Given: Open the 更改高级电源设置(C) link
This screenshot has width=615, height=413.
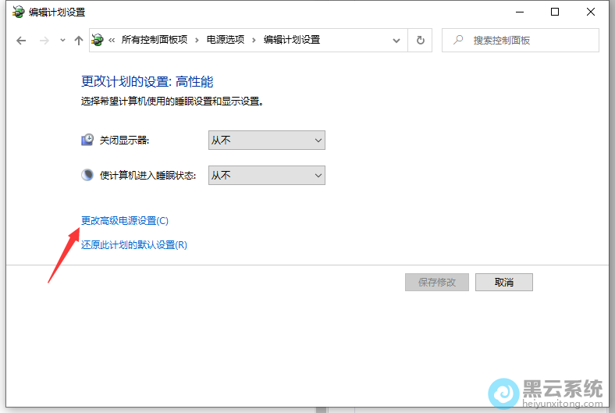Looking at the screenshot, I should 125,221.
